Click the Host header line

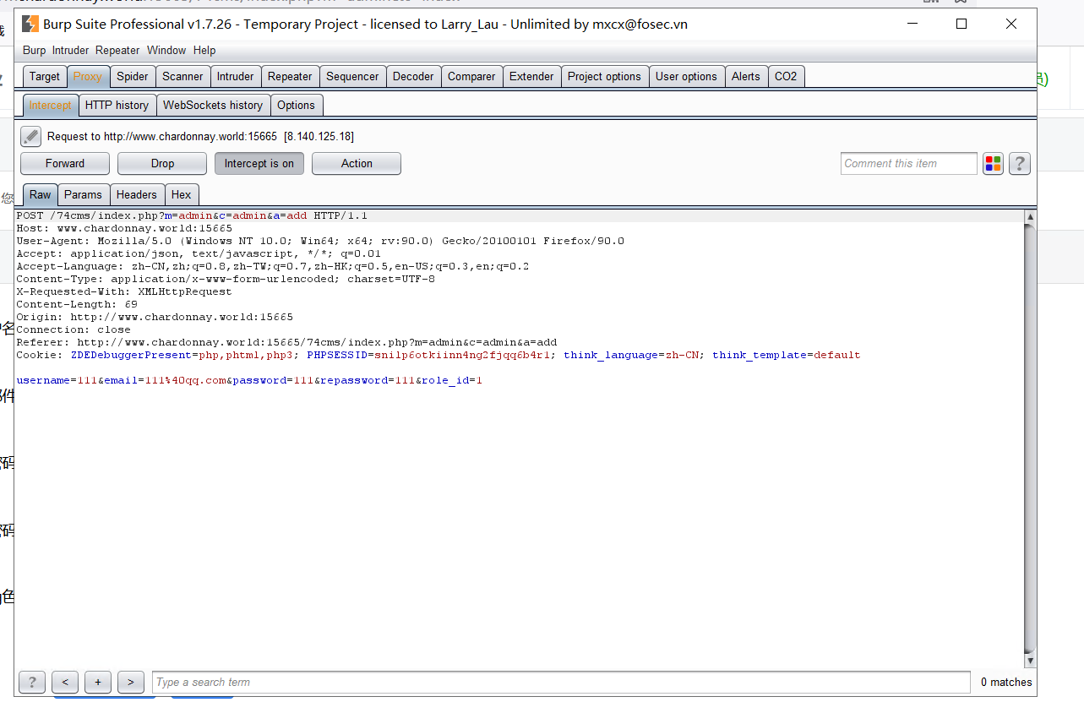point(124,228)
